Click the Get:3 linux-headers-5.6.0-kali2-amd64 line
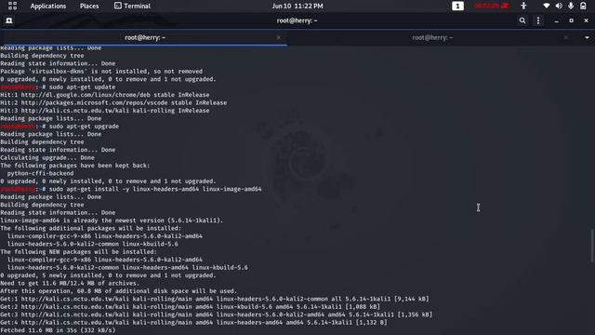 (x=217, y=315)
